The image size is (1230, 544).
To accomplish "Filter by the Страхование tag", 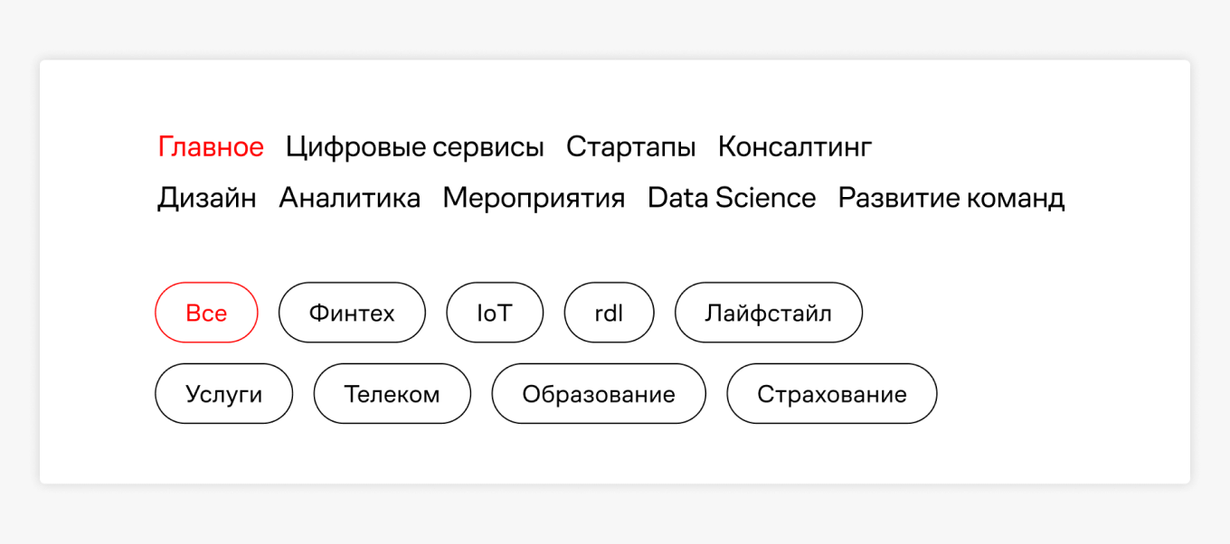I will click(831, 393).
